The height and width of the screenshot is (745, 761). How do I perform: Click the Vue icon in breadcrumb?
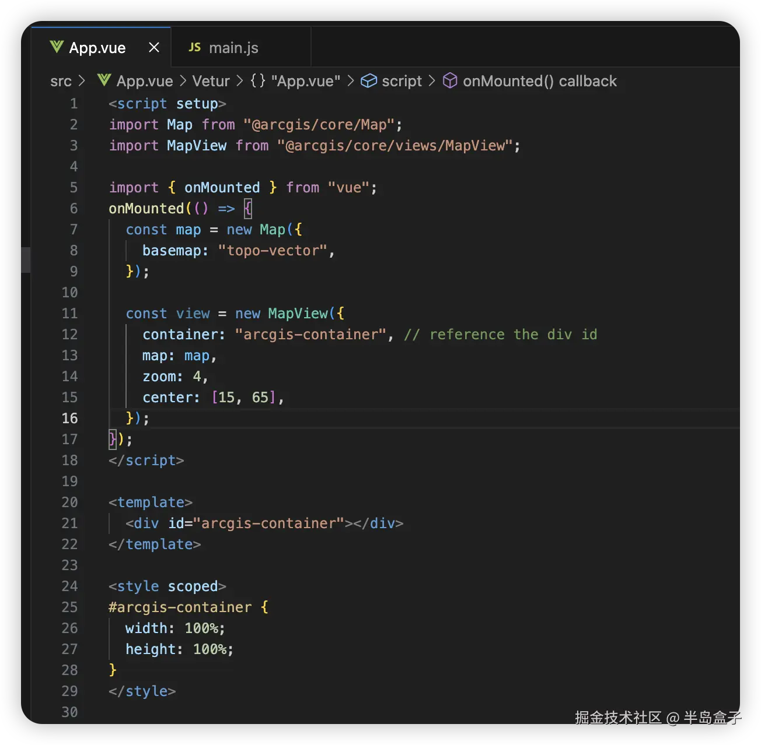[104, 80]
